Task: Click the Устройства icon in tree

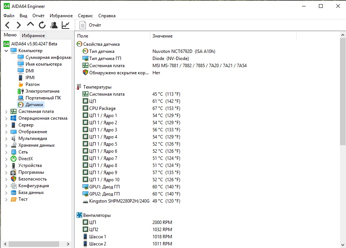Action: pos(14,165)
